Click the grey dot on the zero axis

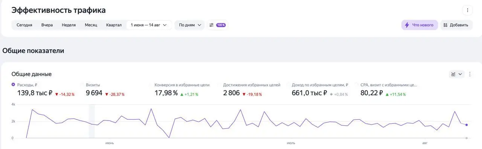click(x=467, y=138)
